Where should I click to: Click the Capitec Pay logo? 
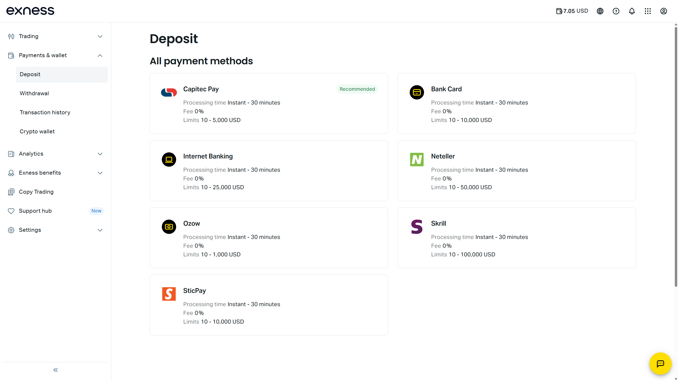(x=169, y=92)
